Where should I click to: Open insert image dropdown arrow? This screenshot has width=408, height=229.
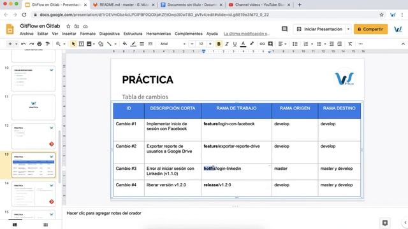click(94, 44)
